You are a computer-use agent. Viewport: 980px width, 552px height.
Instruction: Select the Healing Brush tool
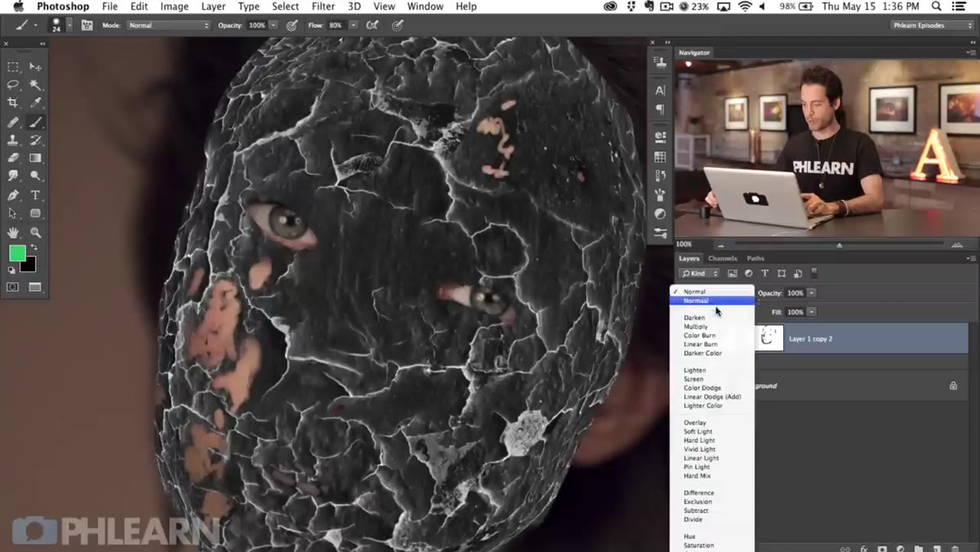click(x=13, y=122)
